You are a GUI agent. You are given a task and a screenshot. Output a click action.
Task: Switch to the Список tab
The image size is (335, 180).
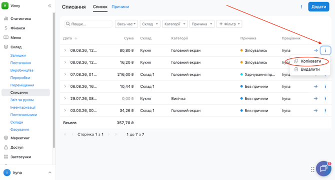100,7
